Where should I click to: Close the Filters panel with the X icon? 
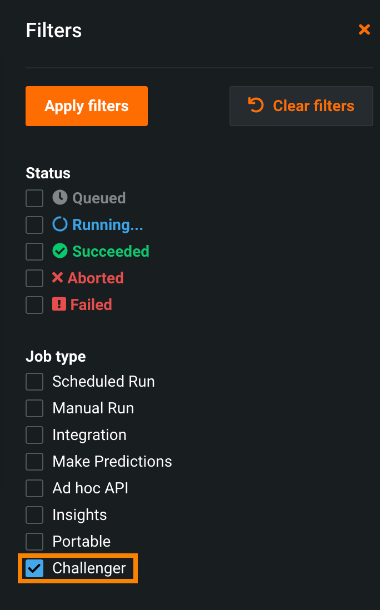364,29
